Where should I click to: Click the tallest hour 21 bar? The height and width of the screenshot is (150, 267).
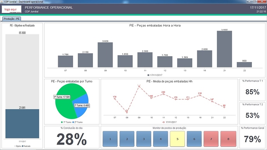pos(224,49)
